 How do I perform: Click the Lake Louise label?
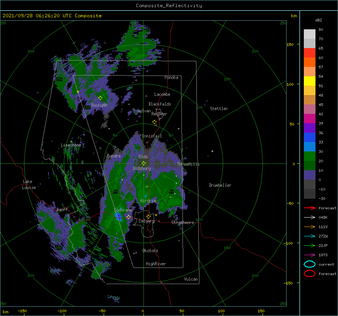29,184
